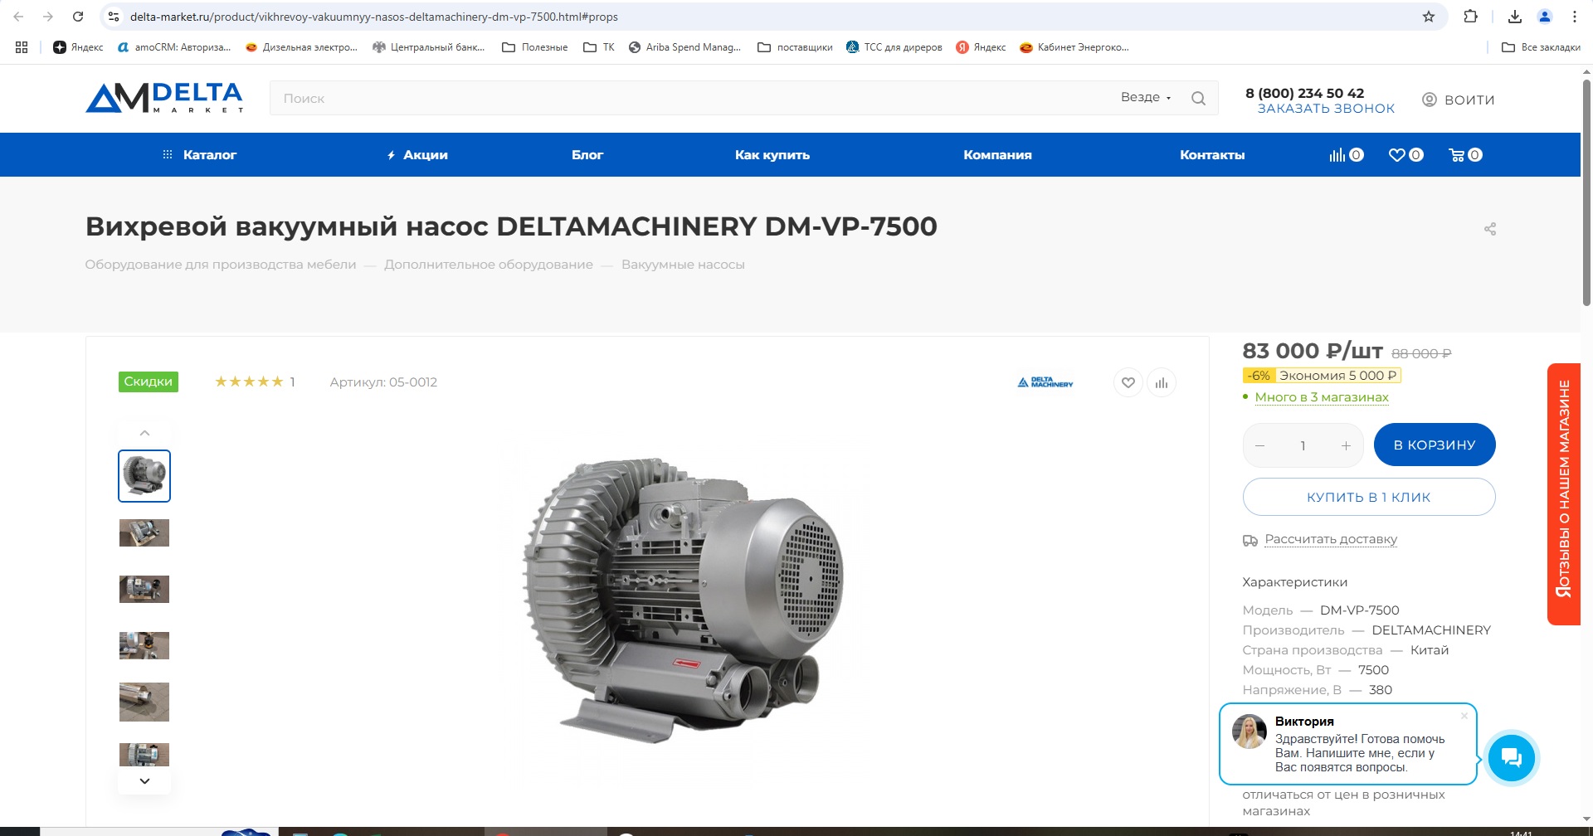Screen dimensions: 1593x836
Task: Select third product thumbnail
Action: (x=144, y=589)
